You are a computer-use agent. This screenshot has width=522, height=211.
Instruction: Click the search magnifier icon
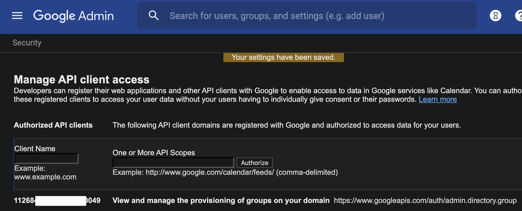154,15
